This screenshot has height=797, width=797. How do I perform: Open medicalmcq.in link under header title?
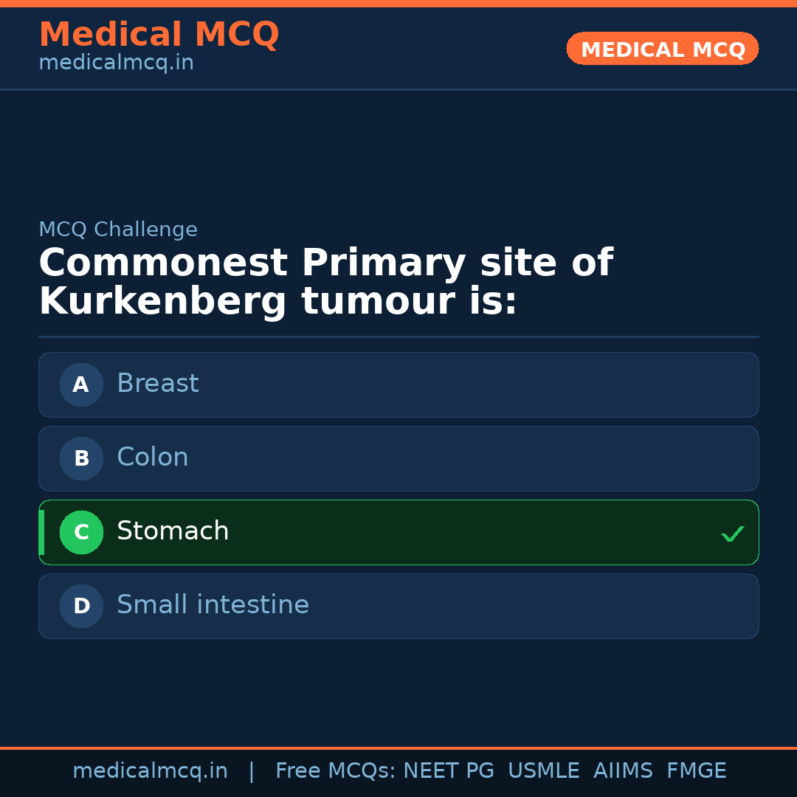pyautogui.click(x=116, y=63)
